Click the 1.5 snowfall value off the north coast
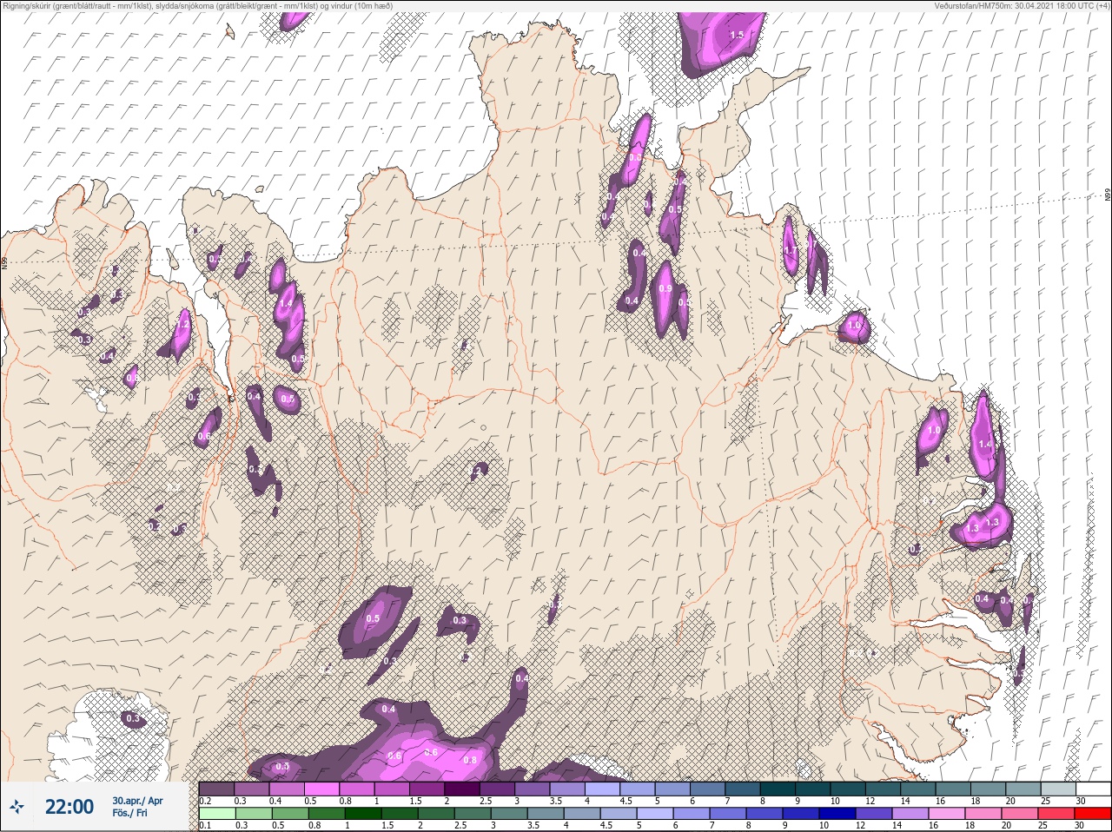Screen dimensions: 1112x832 (x=737, y=35)
